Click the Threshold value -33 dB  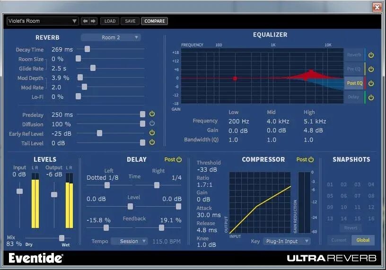tap(207, 170)
